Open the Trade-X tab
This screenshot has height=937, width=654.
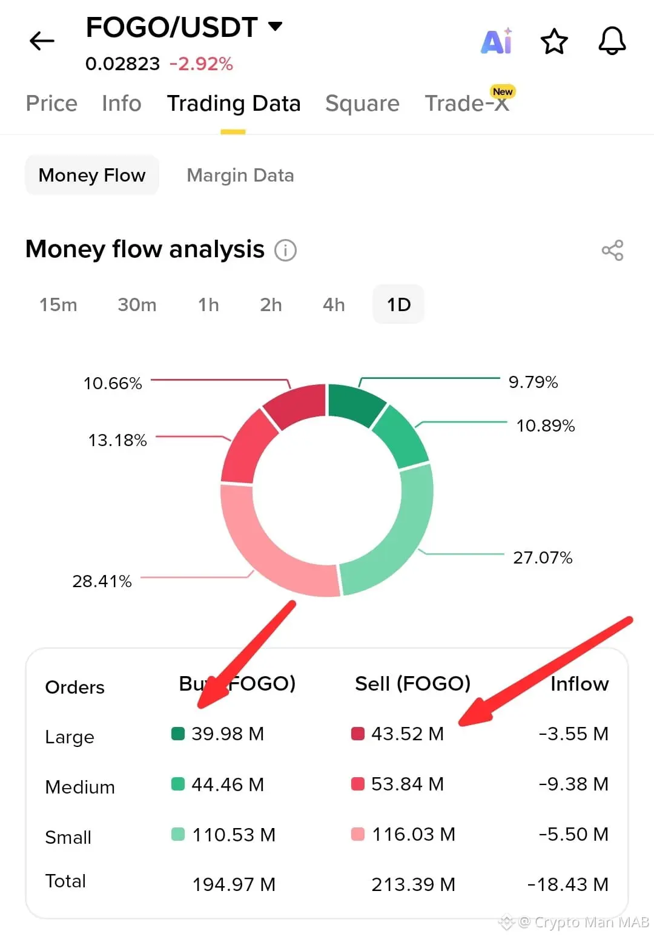(x=467, y=104)
